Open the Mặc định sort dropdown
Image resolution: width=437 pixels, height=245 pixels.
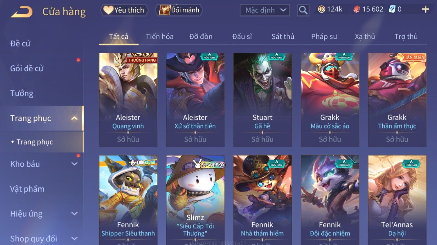coord(265,10)
